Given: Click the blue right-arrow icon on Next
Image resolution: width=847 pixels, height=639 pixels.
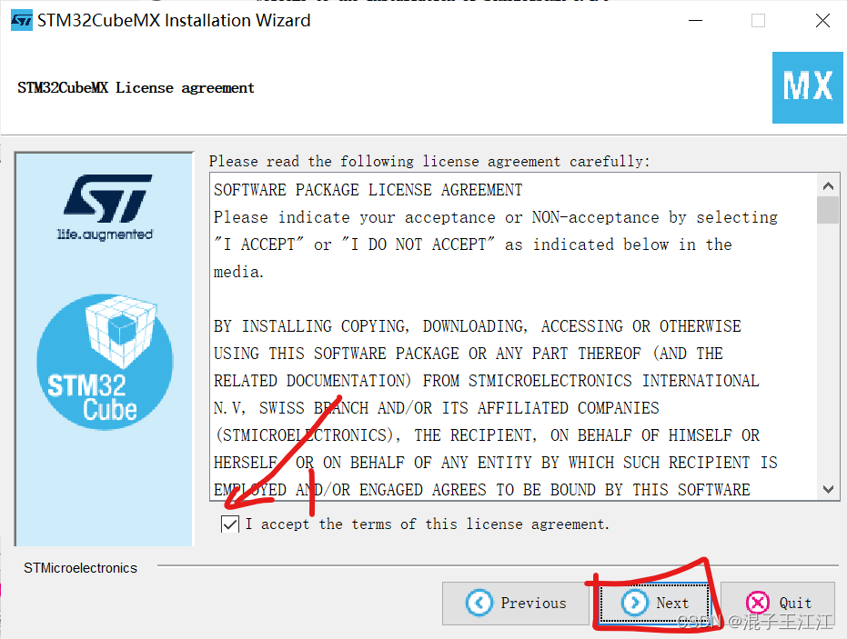Looking at the screenshot, I should [x=635, y=603].
